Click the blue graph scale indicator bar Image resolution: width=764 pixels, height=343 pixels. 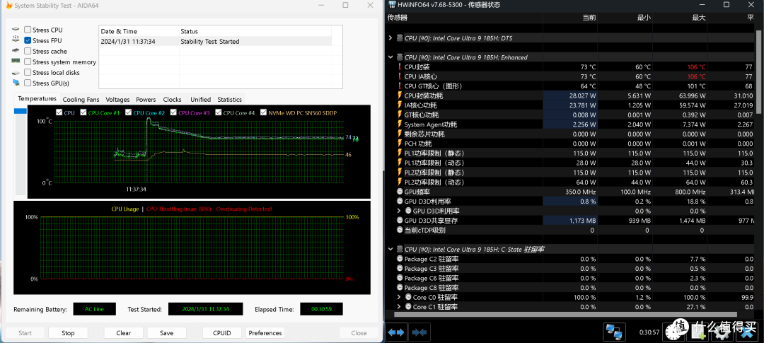(21, 112)
